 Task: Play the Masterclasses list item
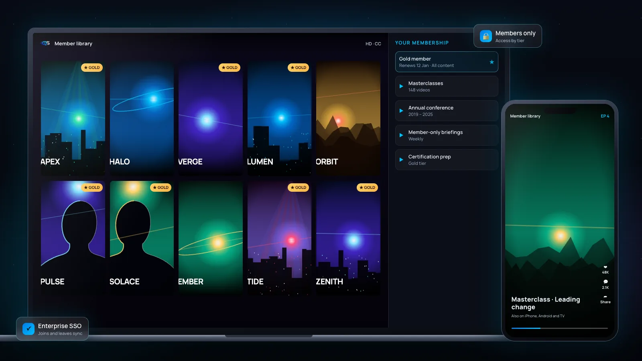tap(447, 86)
